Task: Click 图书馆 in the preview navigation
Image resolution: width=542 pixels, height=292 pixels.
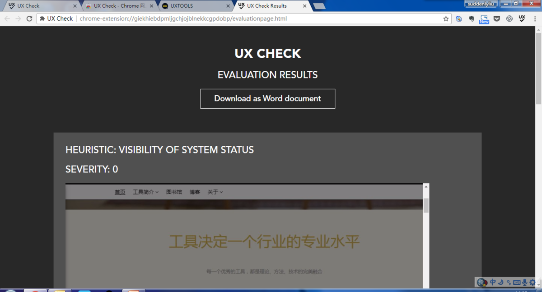Action: point(174,192)
